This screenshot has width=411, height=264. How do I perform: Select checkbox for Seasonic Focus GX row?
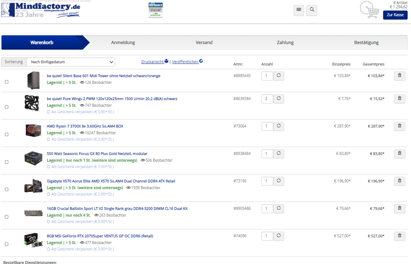6,162
